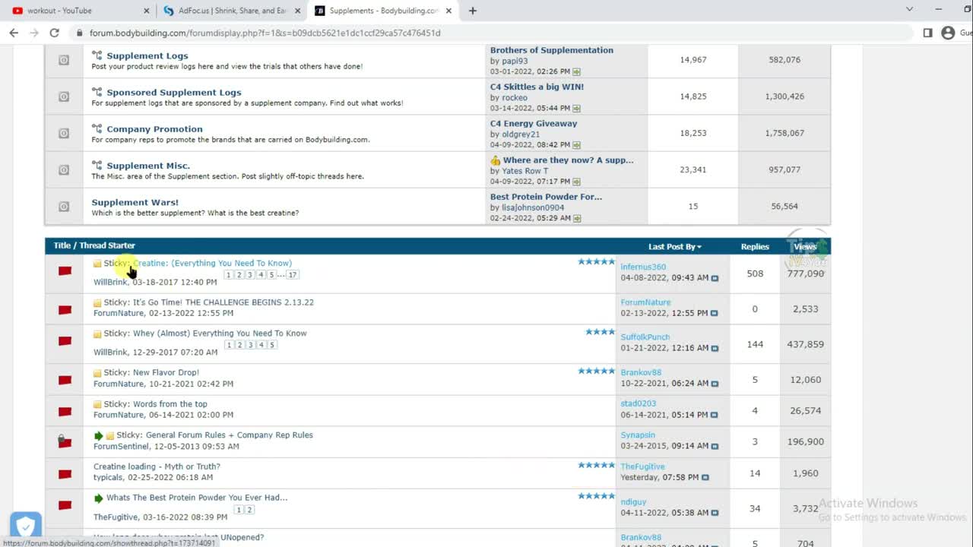Click the Company Promotion subforum tree icon

[97, 128]
